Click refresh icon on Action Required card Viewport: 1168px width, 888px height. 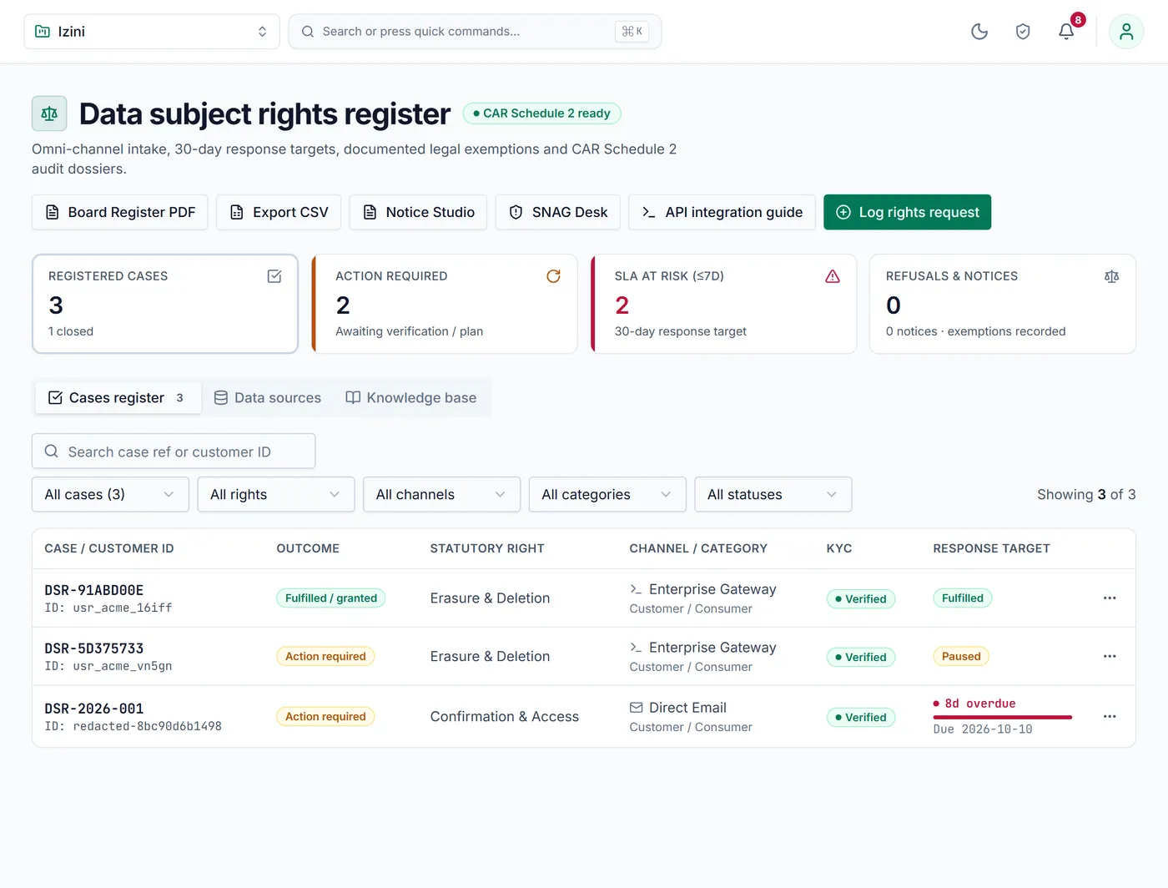pyautogui.click(x=553, y=276)
